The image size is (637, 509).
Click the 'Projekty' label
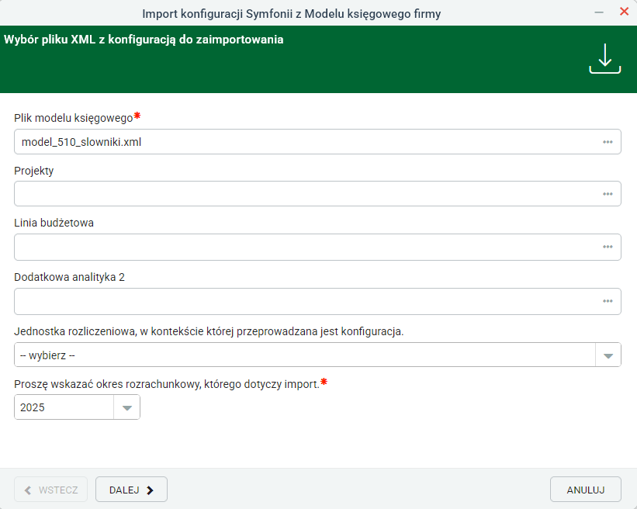click(x=33, y=171)
